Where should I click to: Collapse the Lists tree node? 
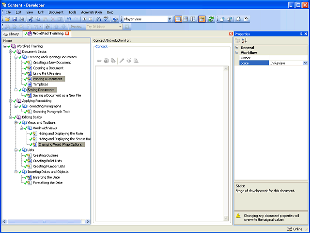pyautogui.click(x=16, y=150)
